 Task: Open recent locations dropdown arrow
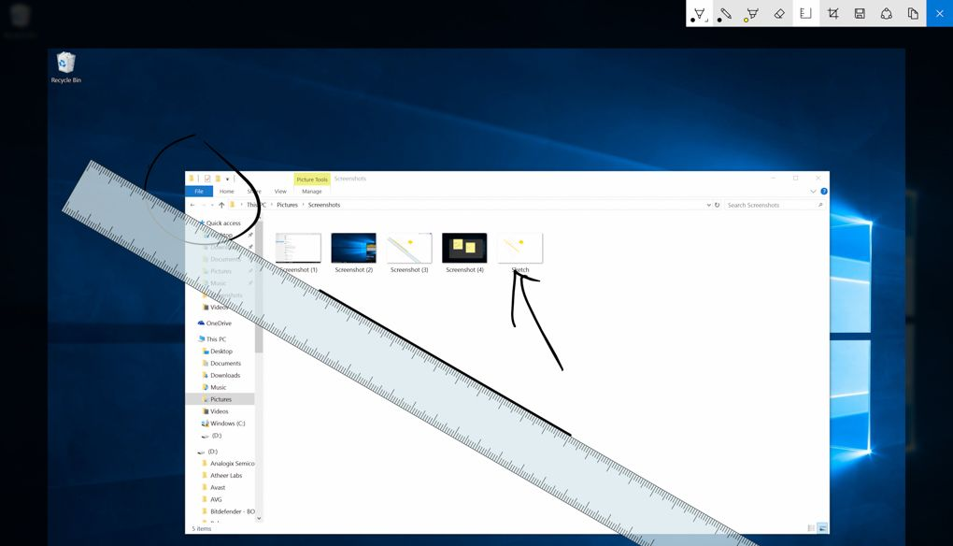[x=212, y=205]
